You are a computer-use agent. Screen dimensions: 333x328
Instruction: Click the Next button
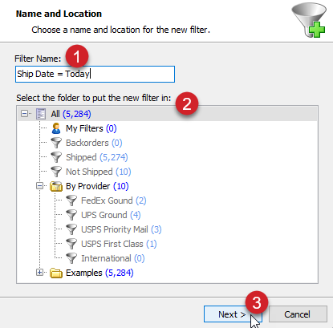[233, 314]
